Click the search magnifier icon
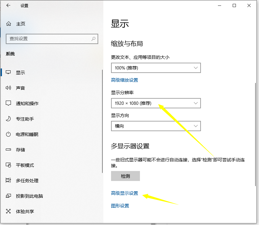The height and width of the screenshot is (225, 259). click(x=93, y=39)
